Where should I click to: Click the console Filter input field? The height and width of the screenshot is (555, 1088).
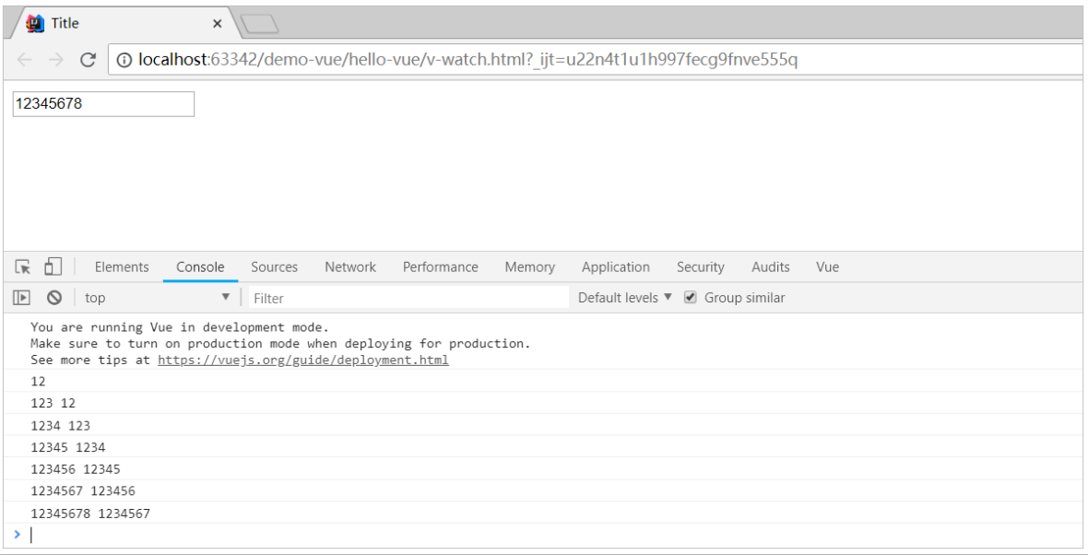(x=408, y=298)
